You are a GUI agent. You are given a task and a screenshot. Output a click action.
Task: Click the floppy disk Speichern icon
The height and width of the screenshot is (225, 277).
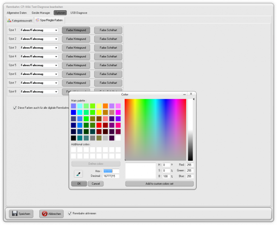15,213
